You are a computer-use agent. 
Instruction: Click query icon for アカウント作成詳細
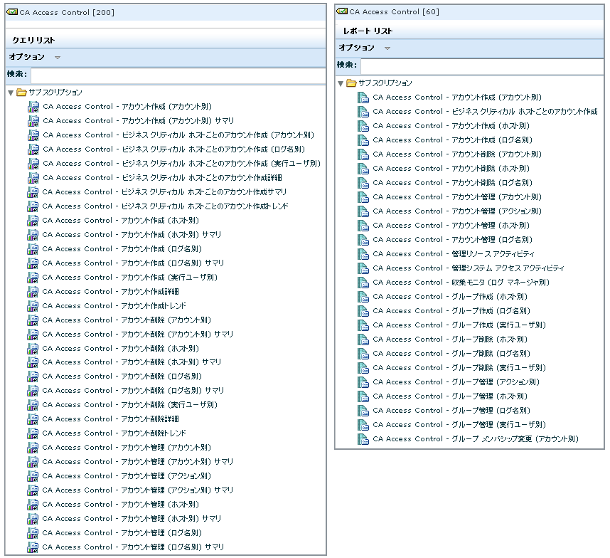click(33, 291)
